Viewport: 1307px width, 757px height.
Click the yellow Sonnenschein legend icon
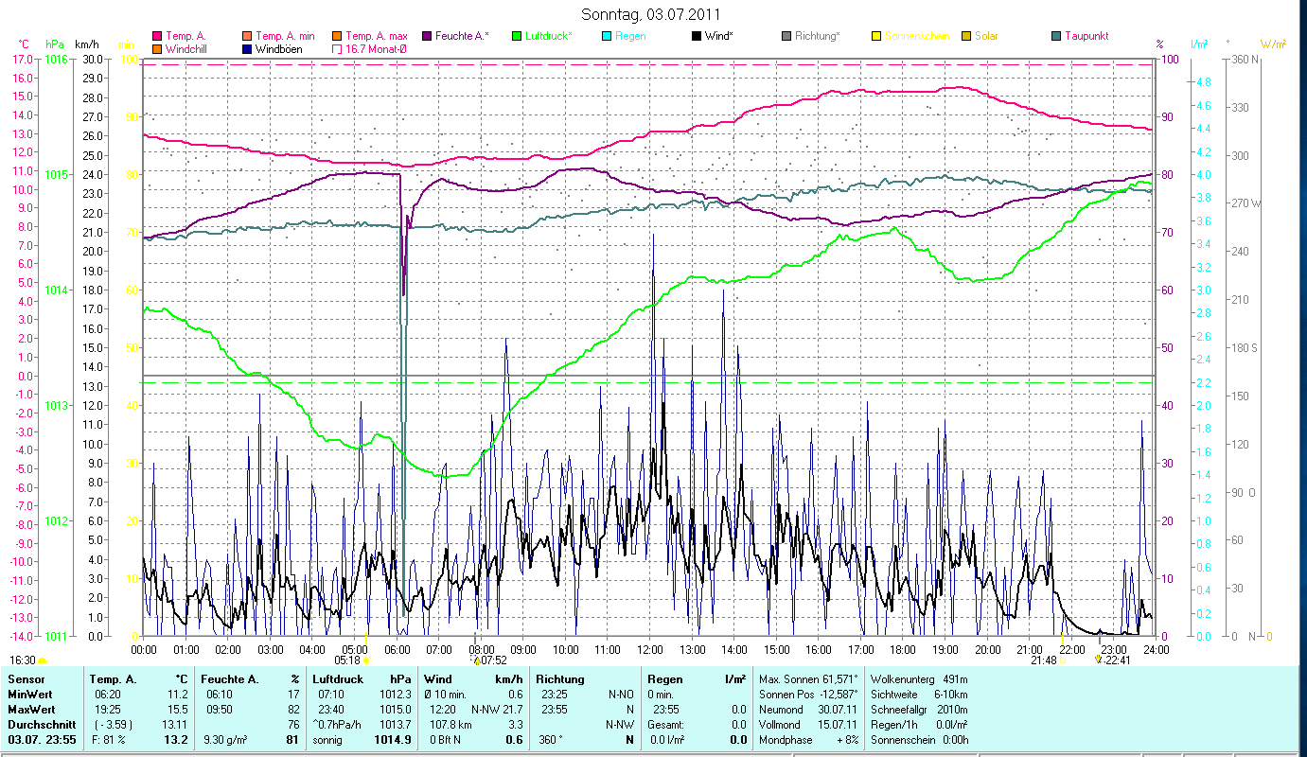click(876, 36)
